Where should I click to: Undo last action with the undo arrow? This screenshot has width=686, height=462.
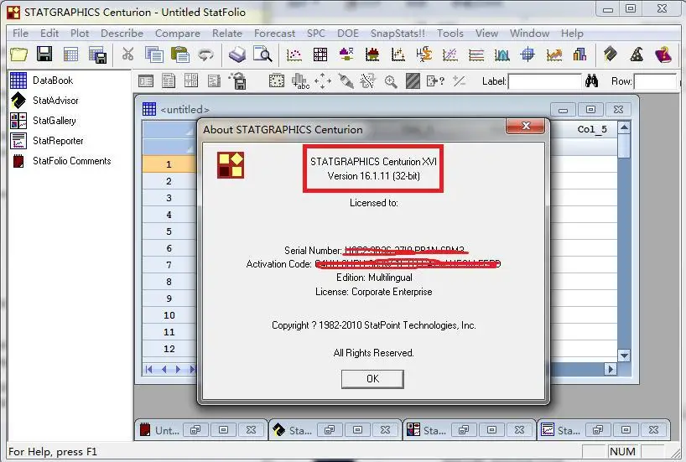click(205, 55)
